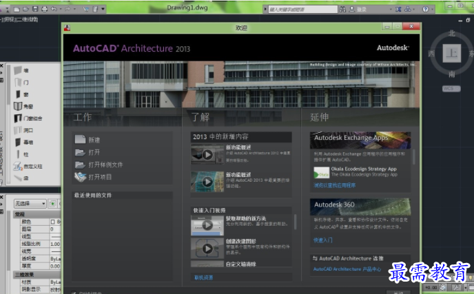Click the Save floppy icon in Quick Access toolbar

tap(35, 10)
